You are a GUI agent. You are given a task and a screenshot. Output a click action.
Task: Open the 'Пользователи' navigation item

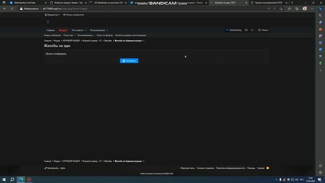point(97,30)
